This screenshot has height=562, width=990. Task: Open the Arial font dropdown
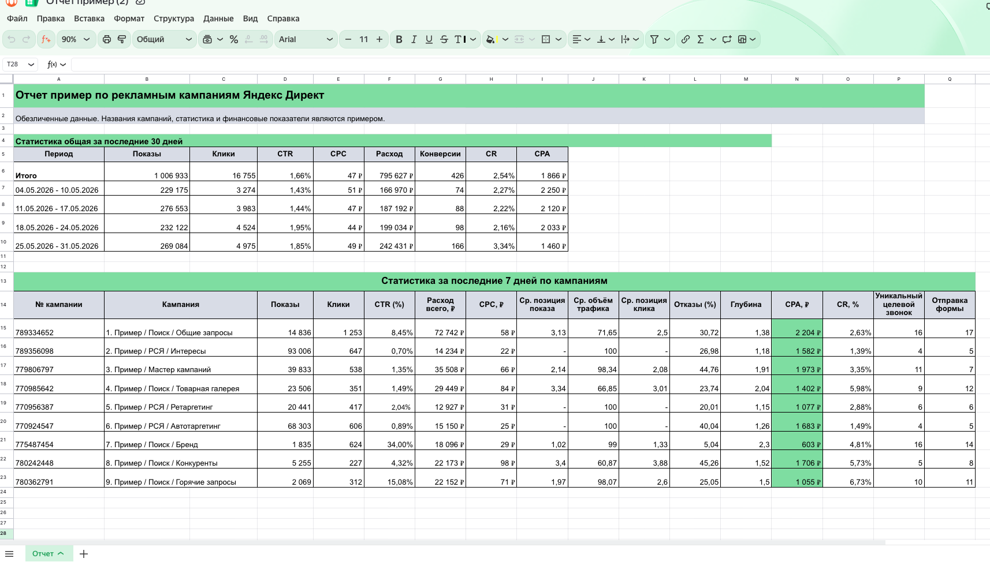point(306,39)
